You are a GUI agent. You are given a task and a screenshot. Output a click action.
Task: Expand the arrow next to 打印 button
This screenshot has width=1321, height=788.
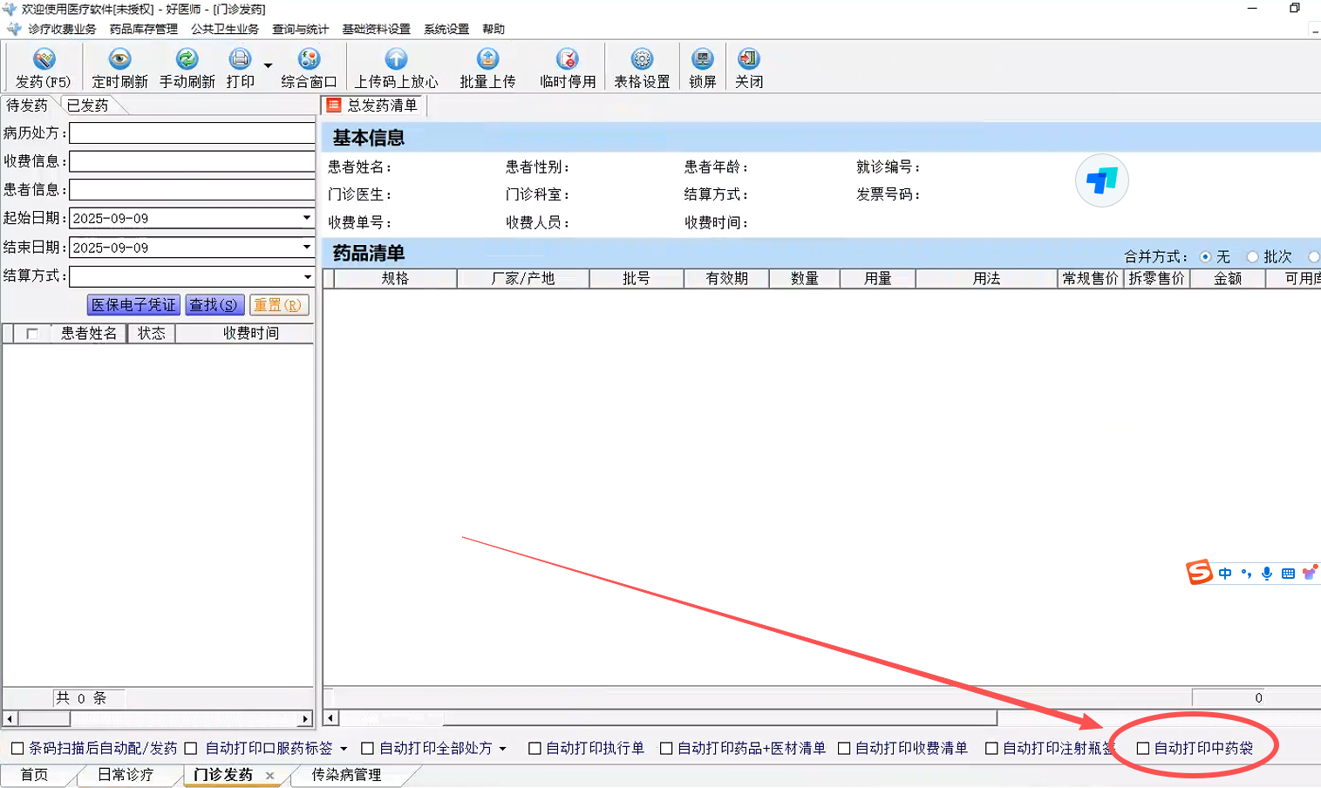click(268, 65)
